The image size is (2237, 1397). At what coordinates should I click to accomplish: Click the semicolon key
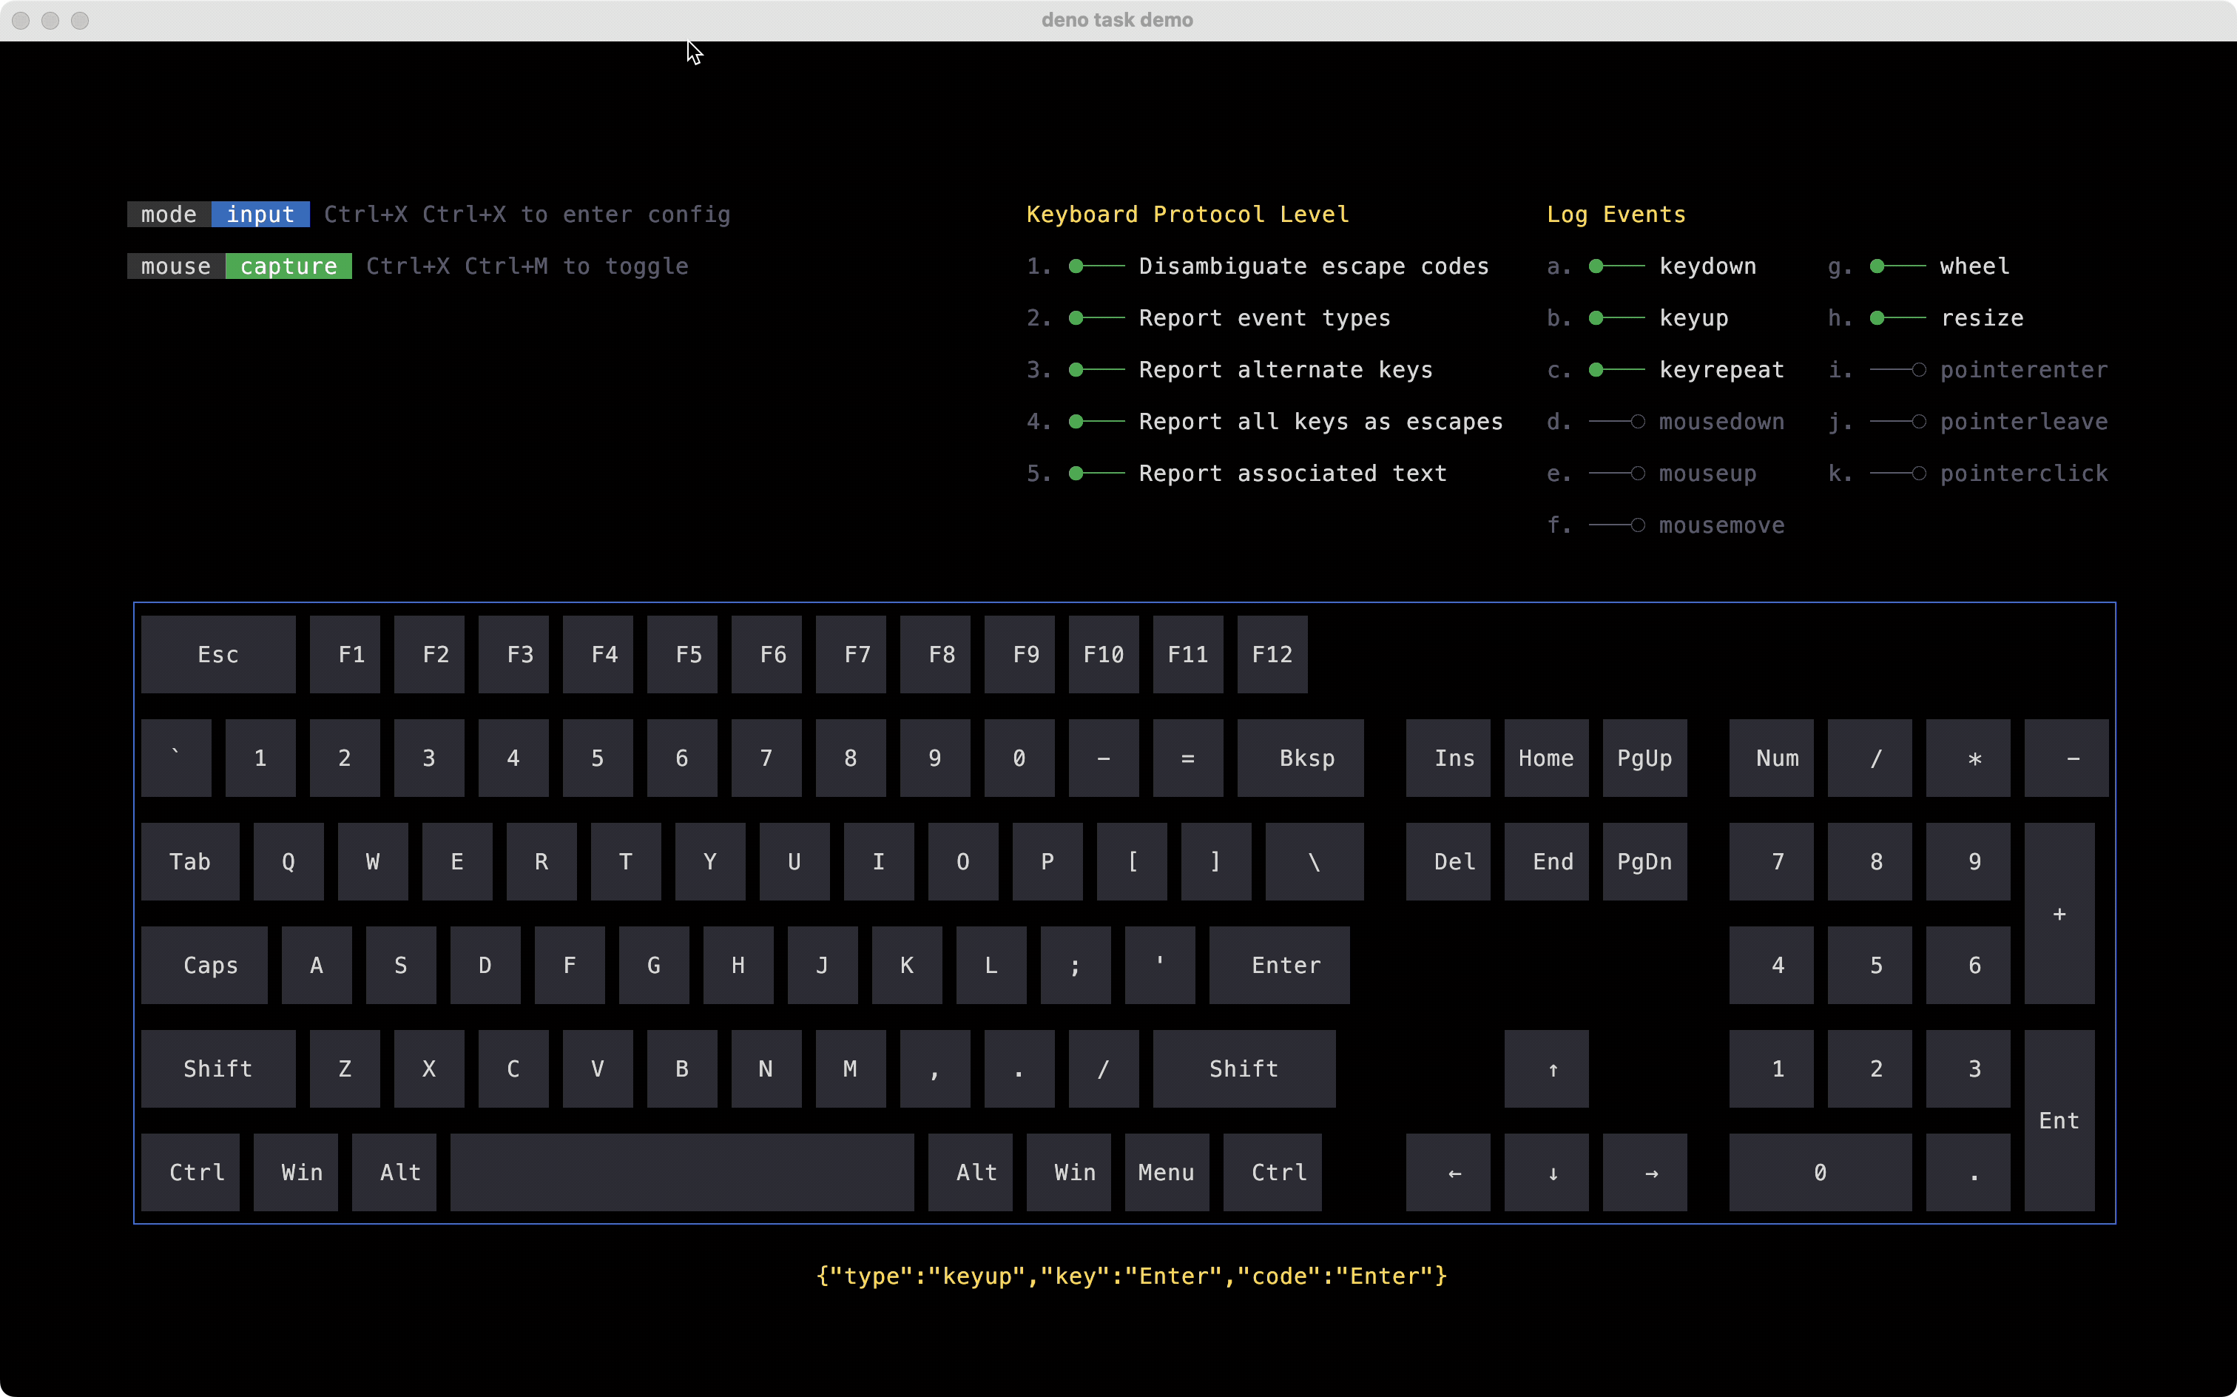click(x=1075, y=965)
